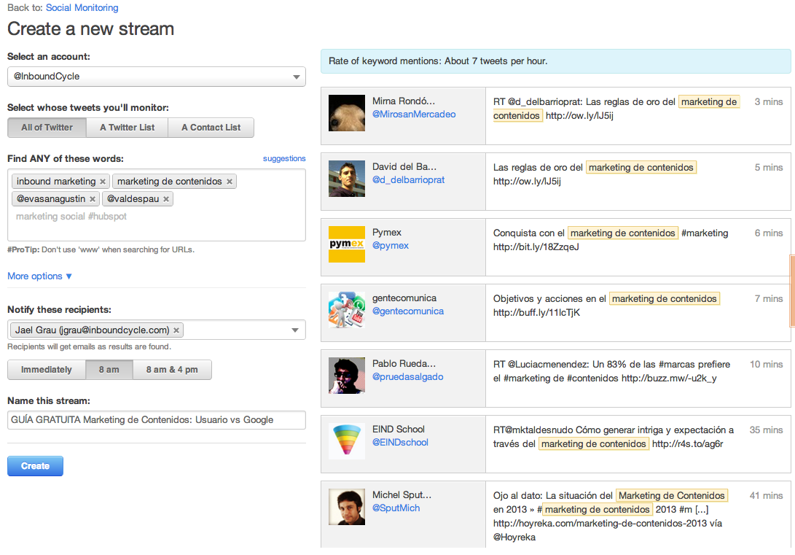
Task: Click gentecomunica's avatar image
Action: tap(347, 310)
